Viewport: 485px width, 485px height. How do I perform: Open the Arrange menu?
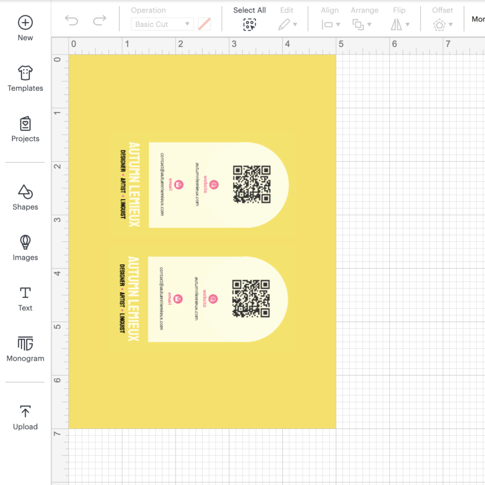(x=362, y=24)
